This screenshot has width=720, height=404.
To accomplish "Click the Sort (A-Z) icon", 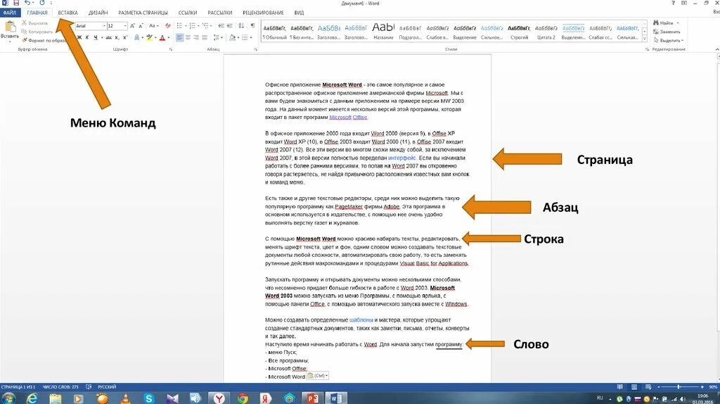I will point(242,26).
